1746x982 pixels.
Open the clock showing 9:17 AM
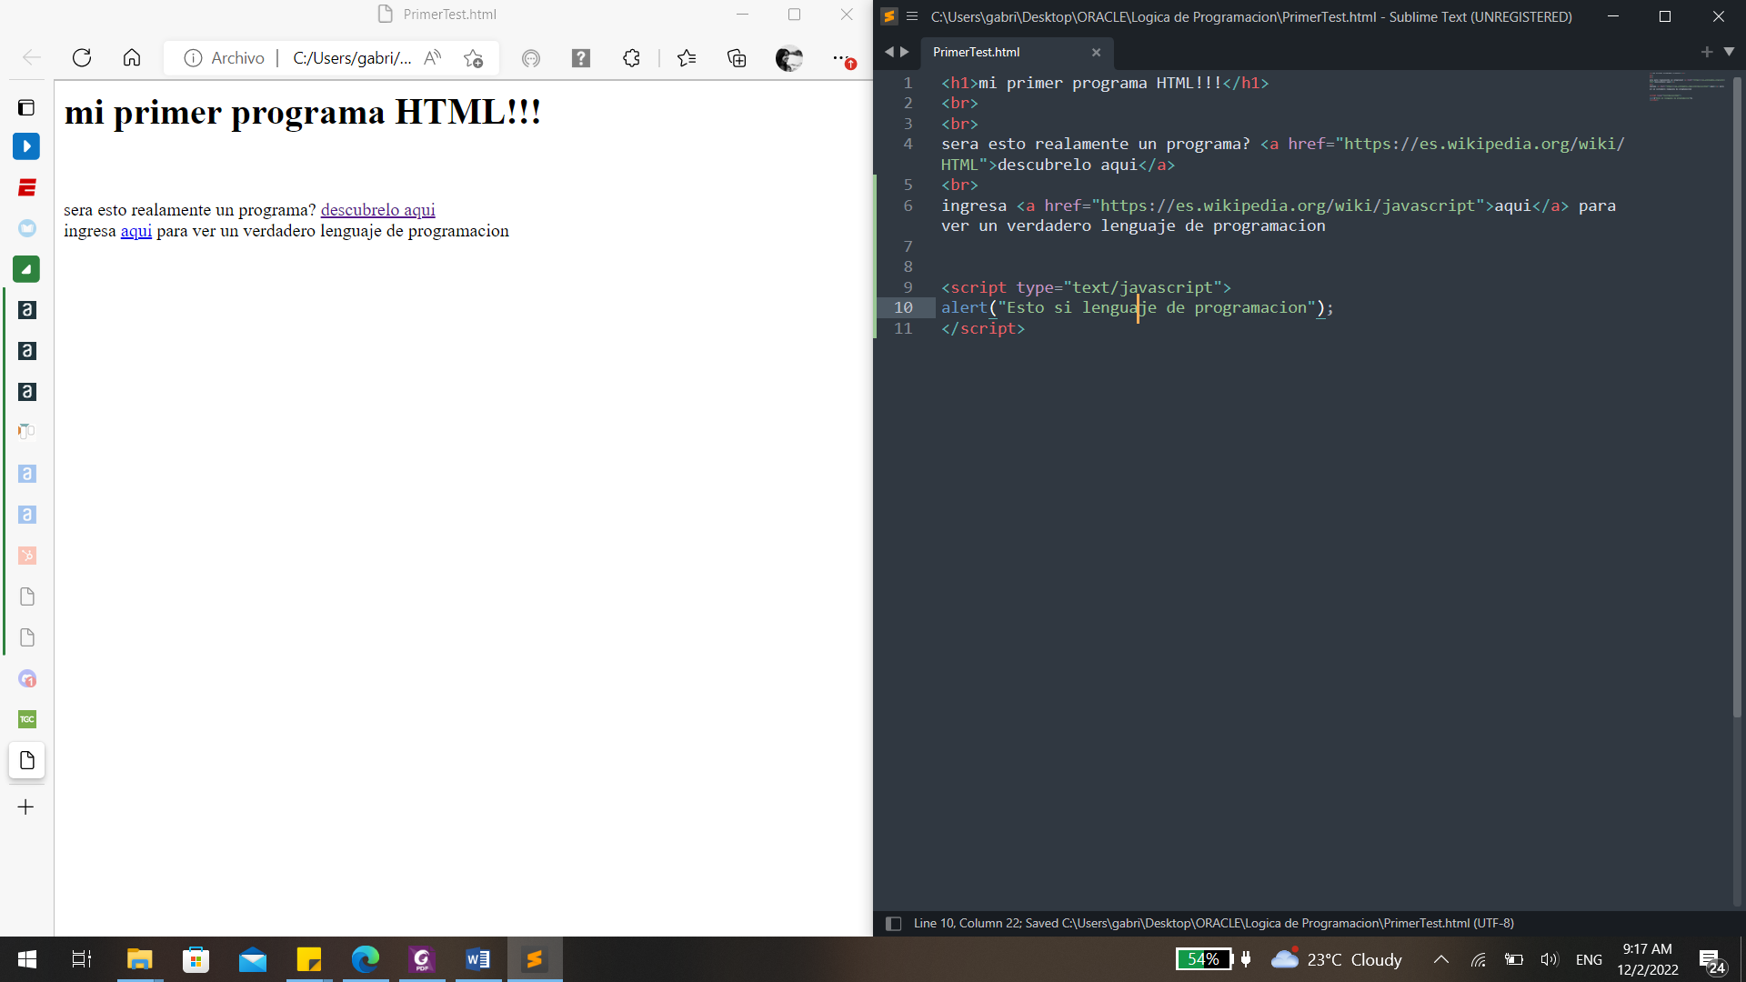[x=1648, y=959]
